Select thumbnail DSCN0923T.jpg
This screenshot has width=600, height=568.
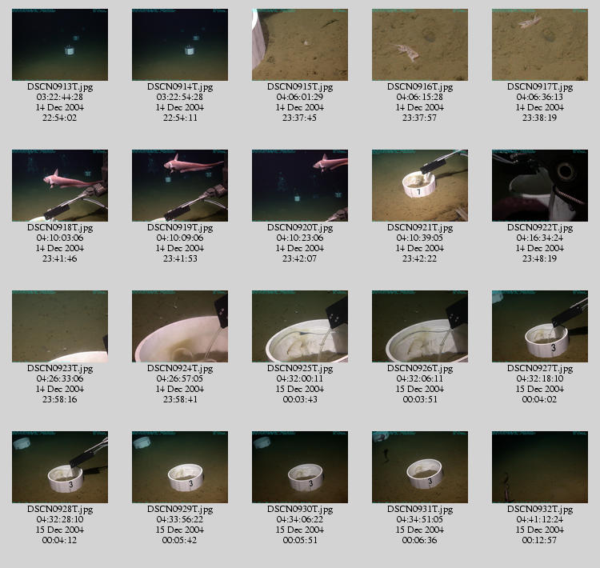(x=60, y=326)
